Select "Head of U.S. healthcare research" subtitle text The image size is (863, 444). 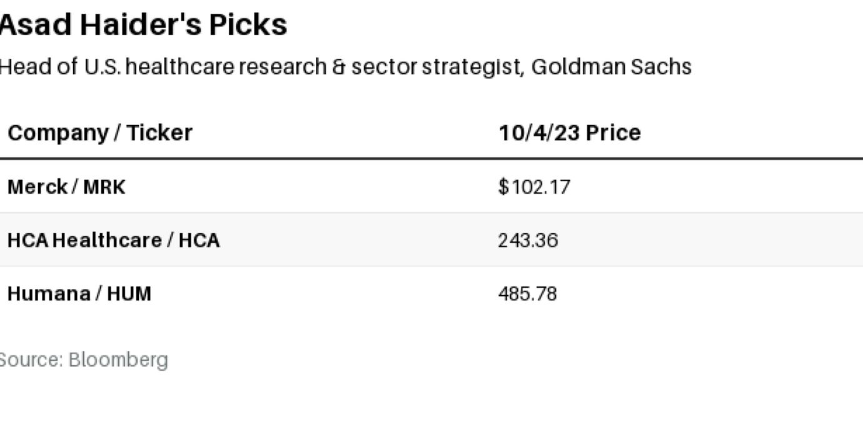tap(161, 67)
